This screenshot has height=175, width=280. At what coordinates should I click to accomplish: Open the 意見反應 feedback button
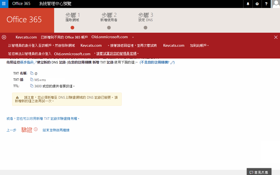(x=259, y=172)
